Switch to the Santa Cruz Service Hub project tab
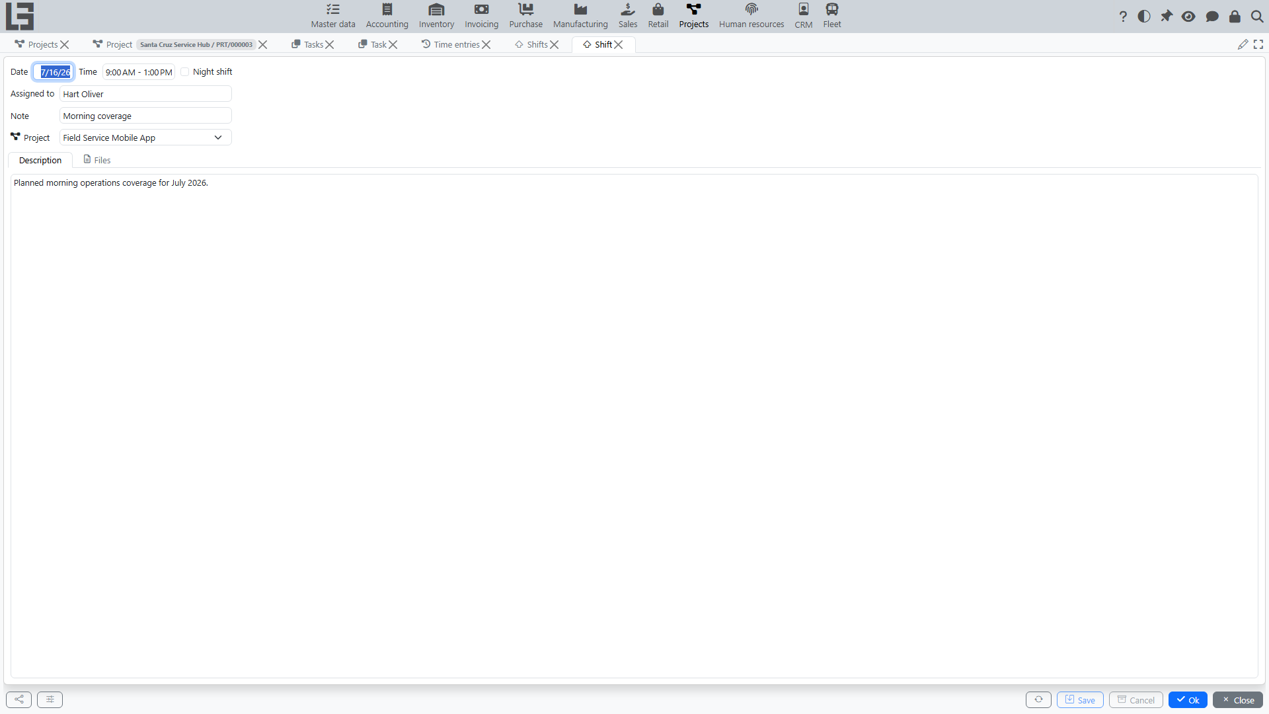The height and width of the screenshot is (714, 1269). point(174,44)
